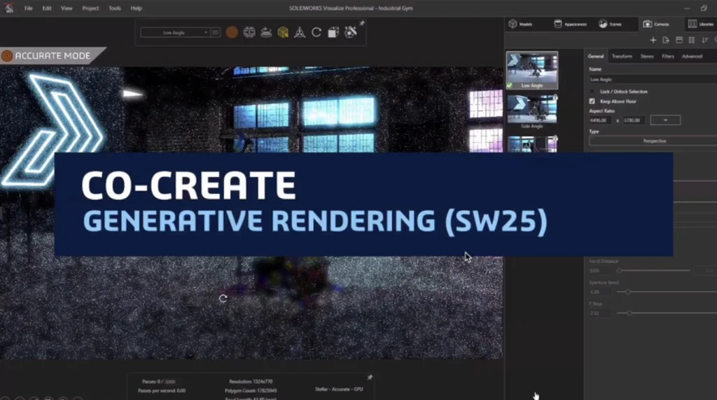Expand the Aspect Ratio preset dropdown
Screen dimensions: 717x400
[x=664, y=120]
